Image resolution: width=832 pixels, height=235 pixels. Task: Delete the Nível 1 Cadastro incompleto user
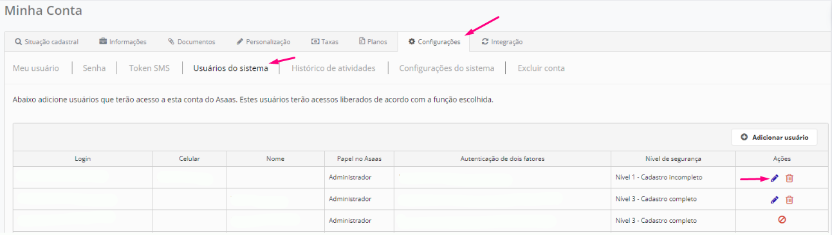click(790, 178)
